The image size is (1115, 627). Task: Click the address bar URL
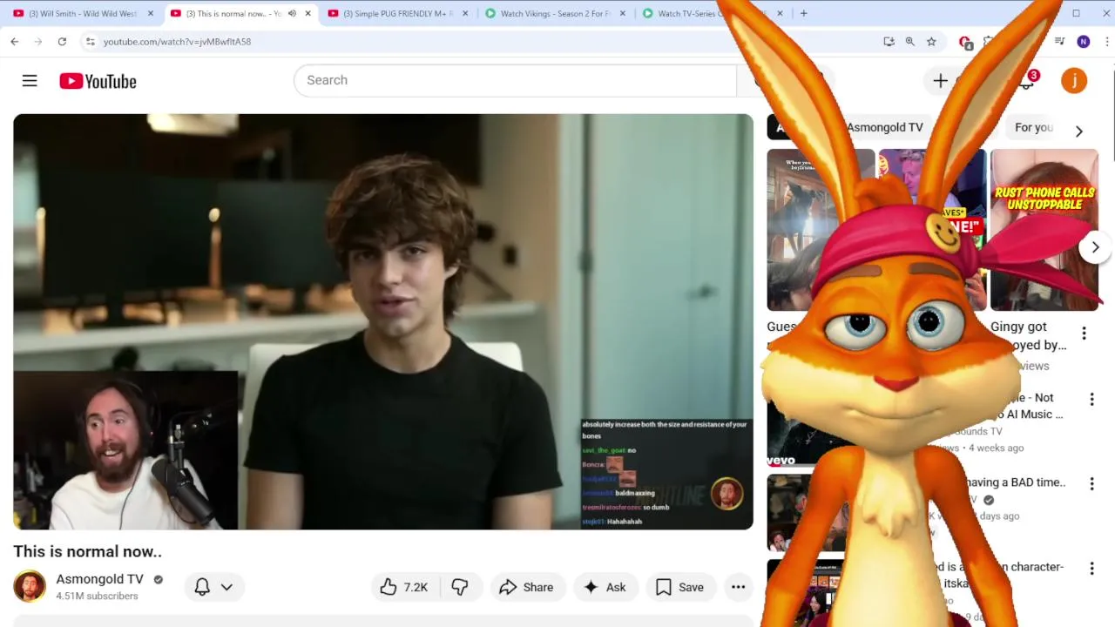[x=177, y=41]
